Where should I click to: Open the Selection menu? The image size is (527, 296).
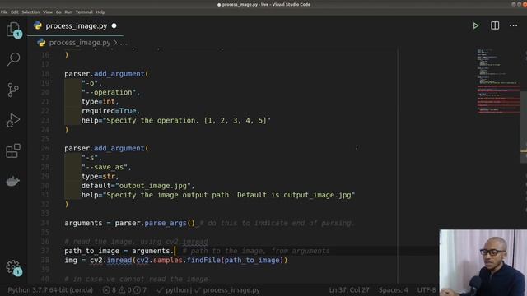click(x=30, y=12)
